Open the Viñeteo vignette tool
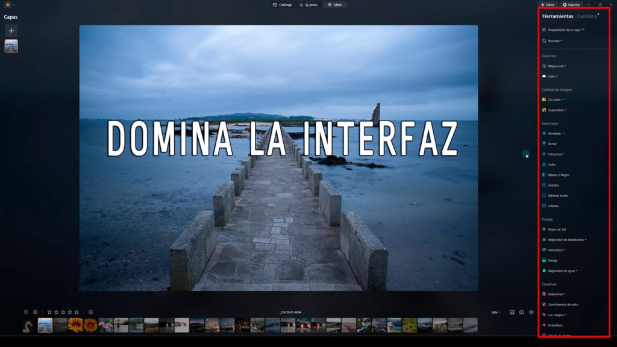This screenshot has height=347, width=617. [550, 206]
